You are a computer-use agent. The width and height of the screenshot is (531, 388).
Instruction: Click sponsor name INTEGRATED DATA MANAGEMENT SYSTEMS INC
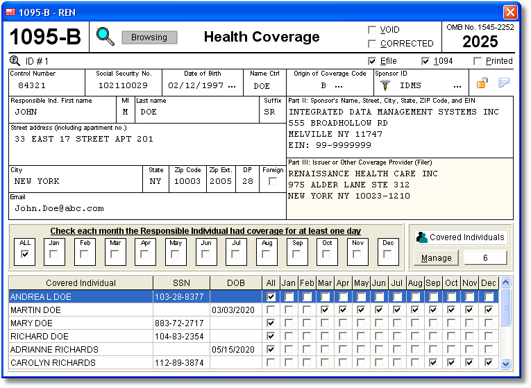(x=394, y=112)
